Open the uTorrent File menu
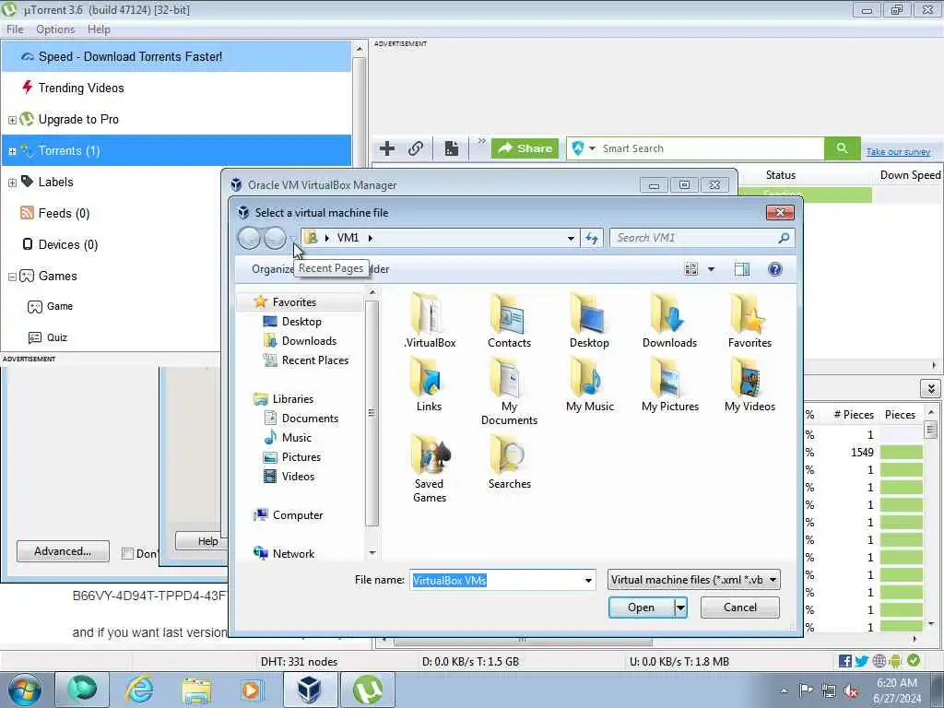This screenshot has height=708, width=944. [15, 29]
